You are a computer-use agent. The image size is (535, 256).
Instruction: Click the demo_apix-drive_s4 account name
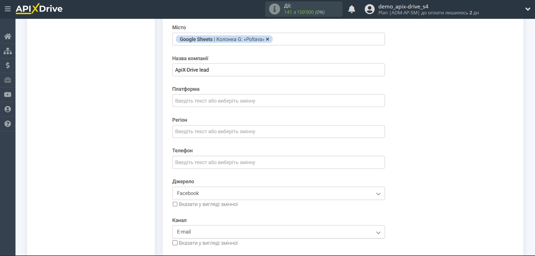click(403, 6)
